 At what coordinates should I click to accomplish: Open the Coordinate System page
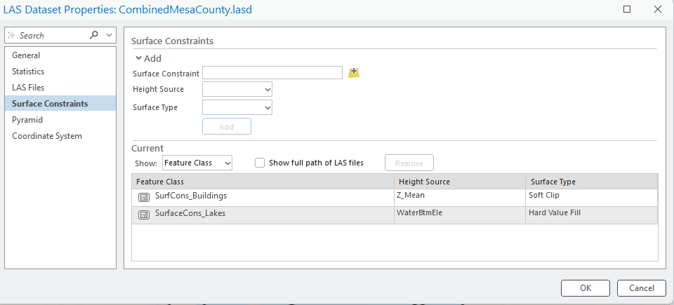coord(47,136)
